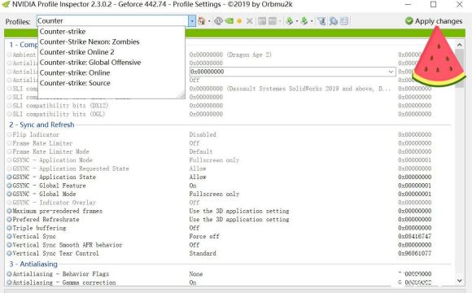This screenshot has height=293, width=472.
Task: Collapse the 3 - Antialiasing section
Action: [33, 264]
